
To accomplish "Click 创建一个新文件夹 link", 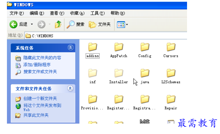I will 40,98.
